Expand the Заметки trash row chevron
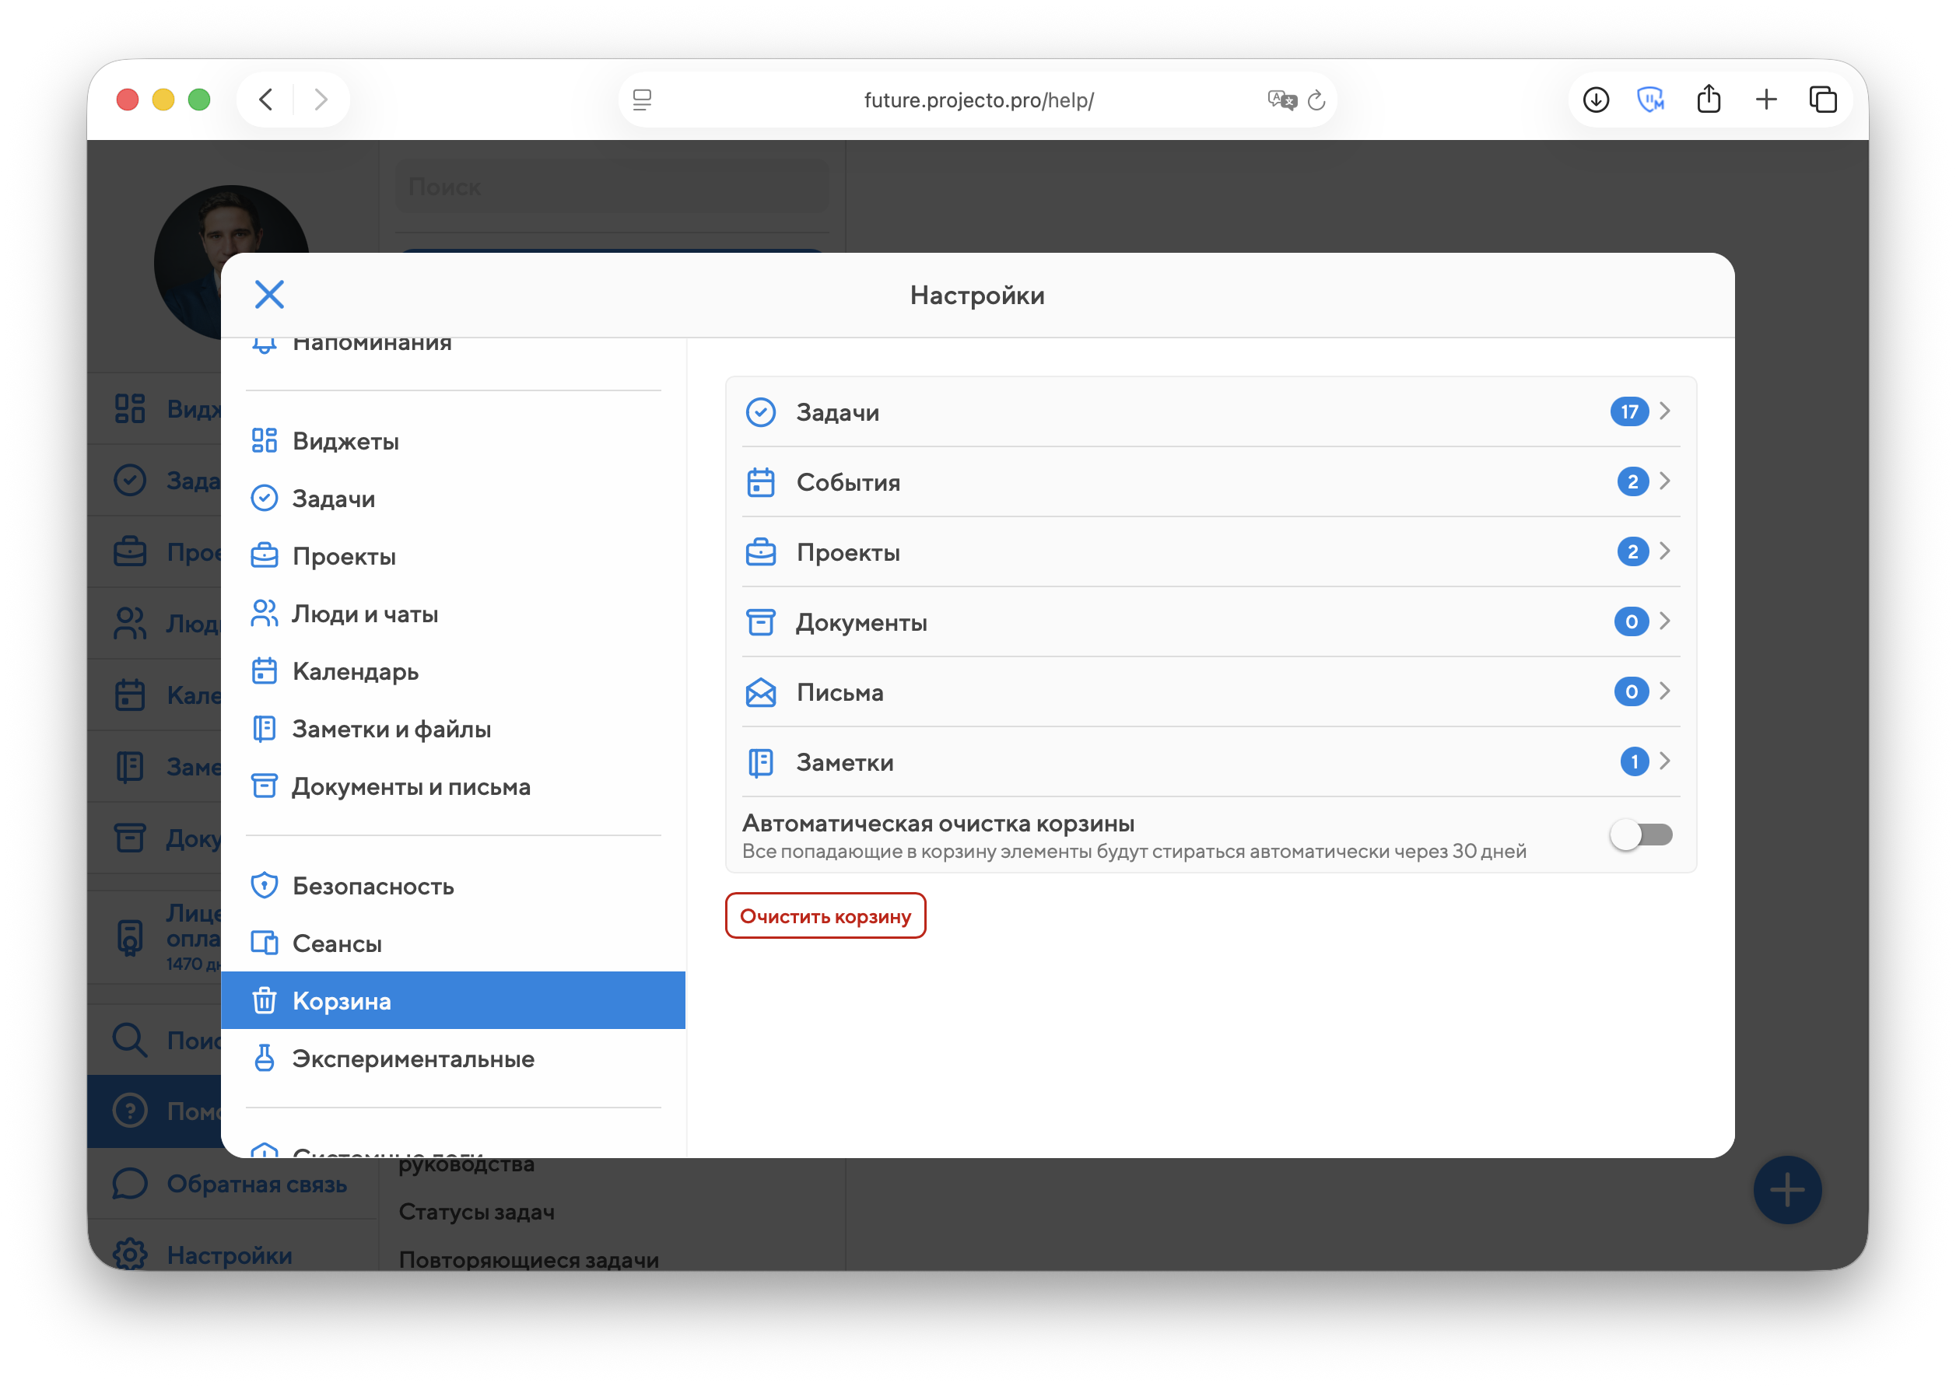Viewport: 1956px width, 1386px height. [x=1665, y=761]
